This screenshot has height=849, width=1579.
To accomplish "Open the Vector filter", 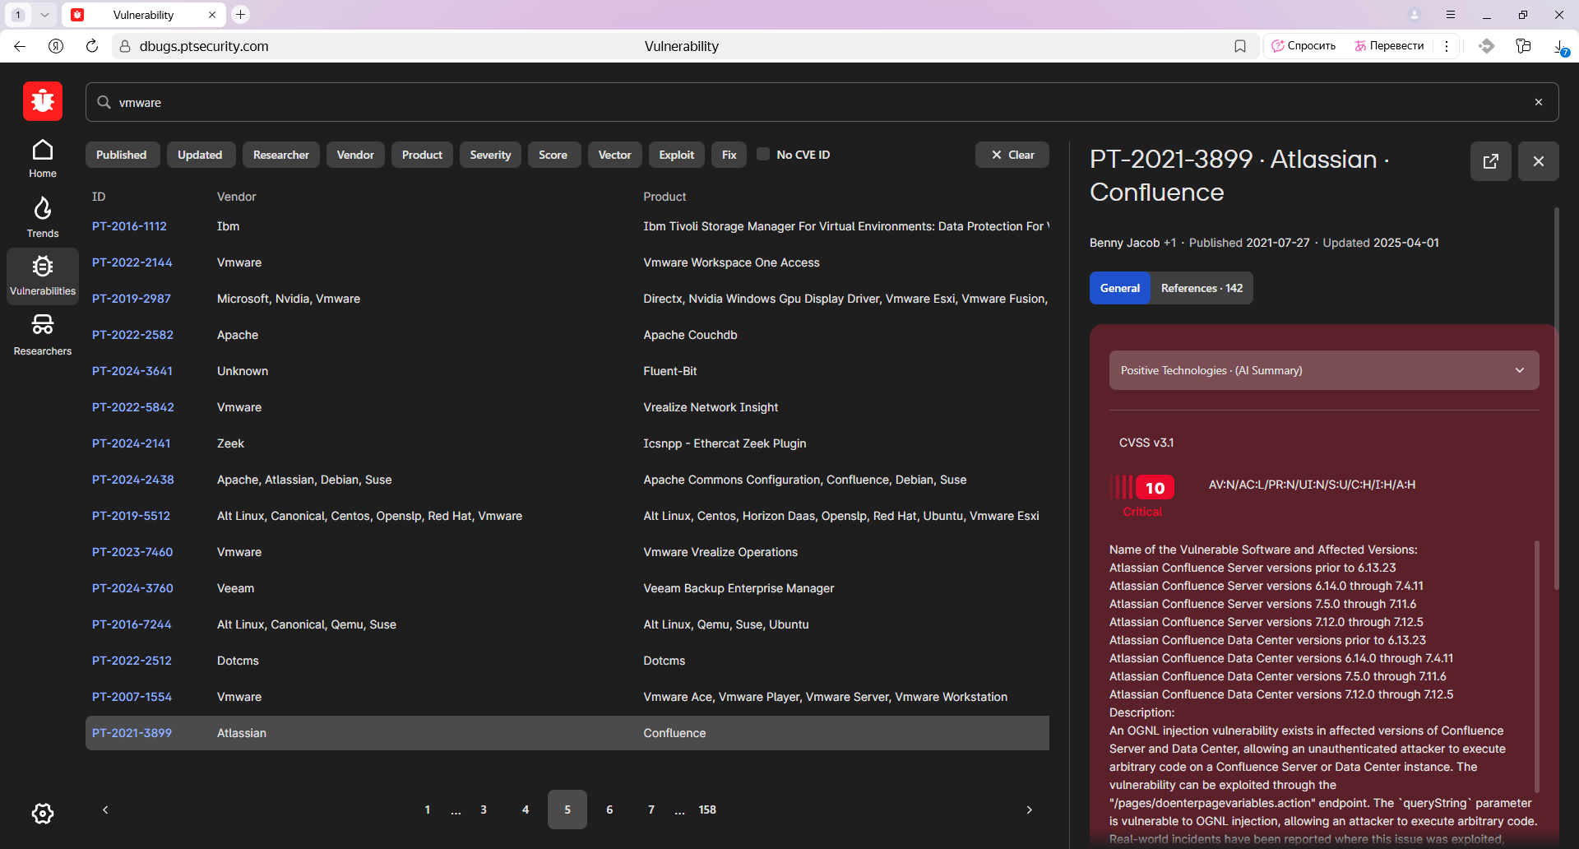I will [x=615, y=155].
